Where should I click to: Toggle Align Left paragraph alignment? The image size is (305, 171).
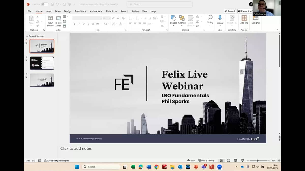(130, 24)
